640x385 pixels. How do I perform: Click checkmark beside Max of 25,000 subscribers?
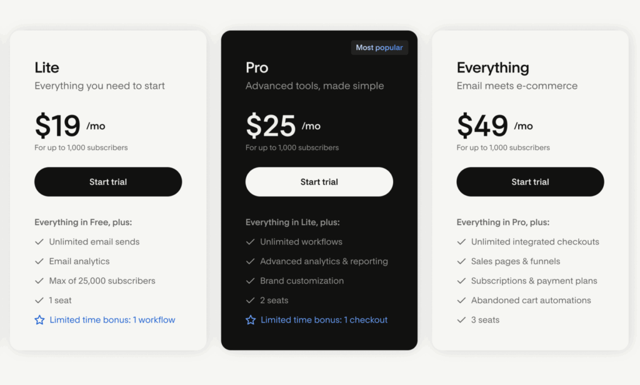[x=39, y=281]
